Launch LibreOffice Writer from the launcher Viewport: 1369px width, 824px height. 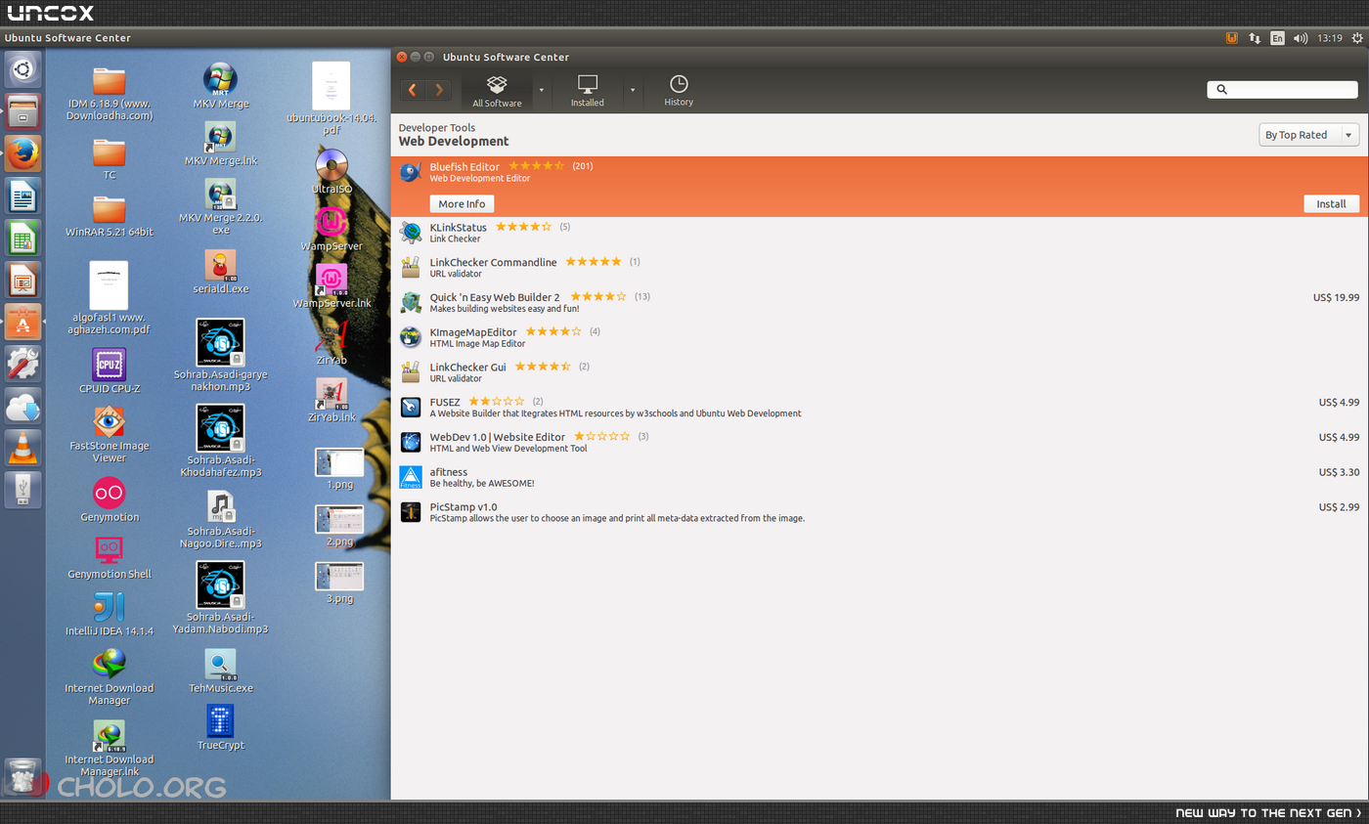[x=22, y=195]
